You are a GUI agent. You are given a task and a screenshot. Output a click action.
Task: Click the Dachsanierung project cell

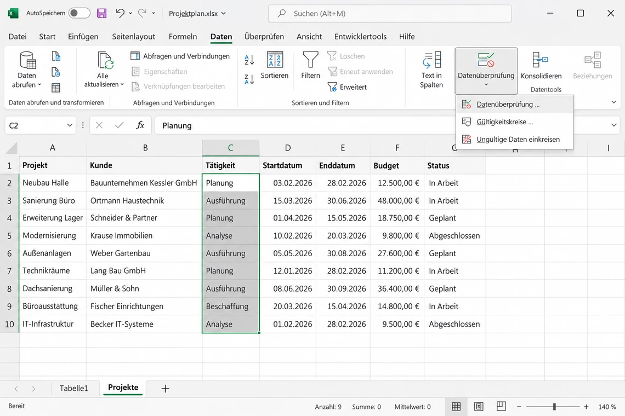(52, 288)
